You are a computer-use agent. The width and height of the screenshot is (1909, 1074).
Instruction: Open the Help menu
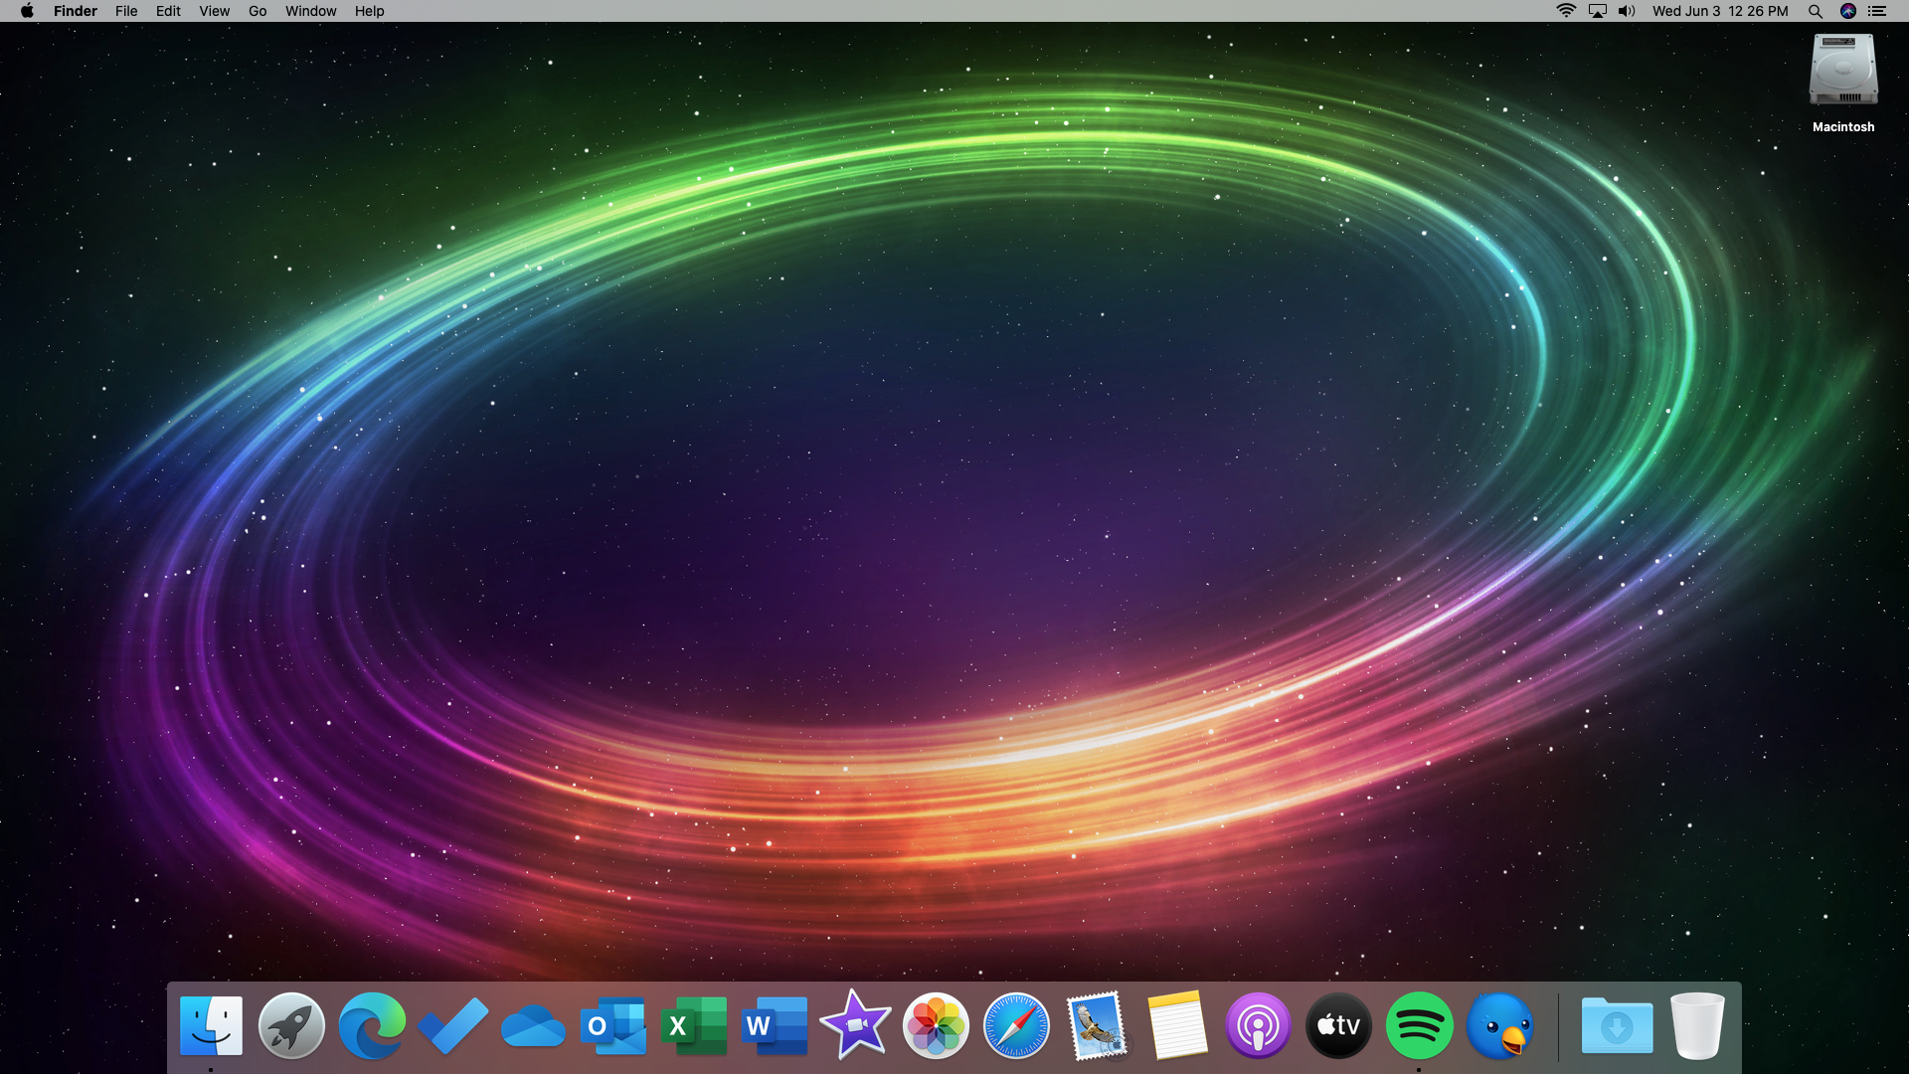coord(369,11)
